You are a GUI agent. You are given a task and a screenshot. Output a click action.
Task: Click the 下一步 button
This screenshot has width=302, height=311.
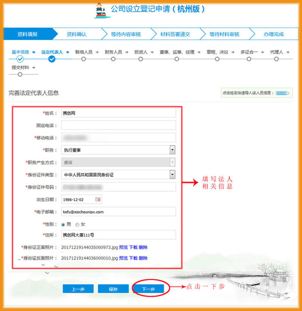point(148,289)
